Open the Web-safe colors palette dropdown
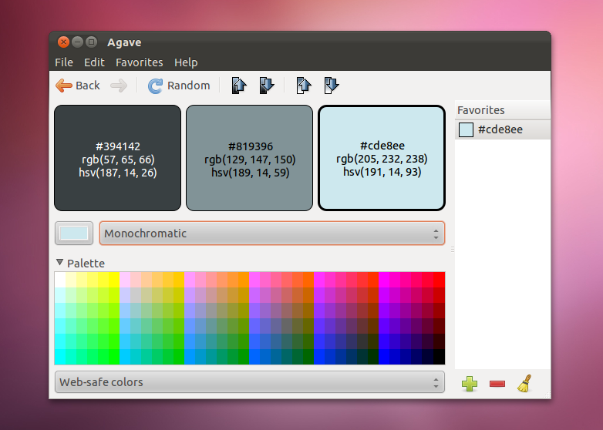This screenshot has width=603, height=430. pos(250,382)
